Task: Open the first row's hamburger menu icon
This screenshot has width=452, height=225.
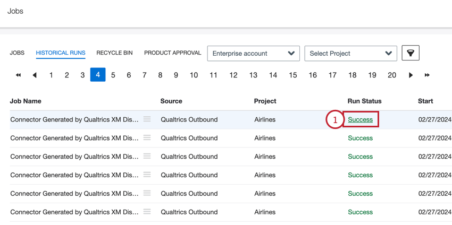Action: 147,119
